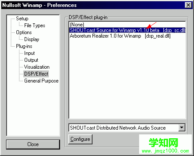Click the Close button

tap(33, 144)
